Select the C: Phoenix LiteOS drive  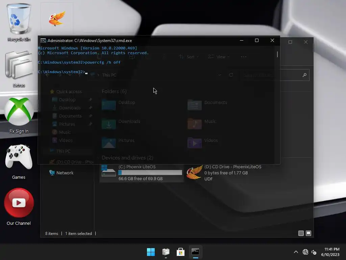coord(142,173)
